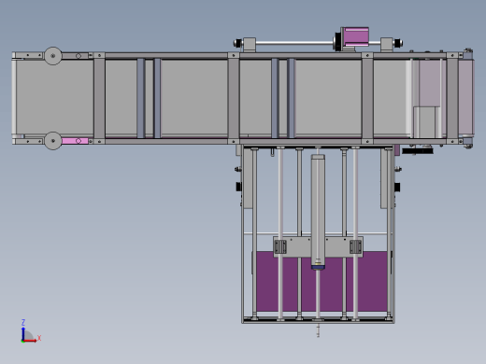Click the red X axis of the triad
Viewport: 486px width, 364px height.
30,341
